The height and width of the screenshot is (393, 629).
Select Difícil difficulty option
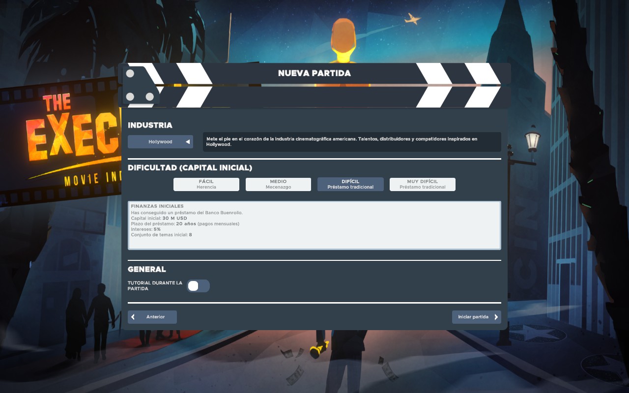pos(350,184)
